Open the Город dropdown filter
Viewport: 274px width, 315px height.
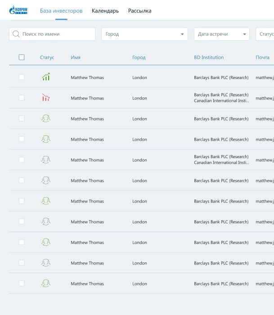tap(144, 34)
